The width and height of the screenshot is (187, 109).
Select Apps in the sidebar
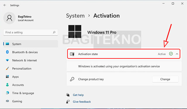[31, 77]
